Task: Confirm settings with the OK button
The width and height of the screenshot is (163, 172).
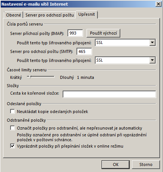Action: coord(115,164)
